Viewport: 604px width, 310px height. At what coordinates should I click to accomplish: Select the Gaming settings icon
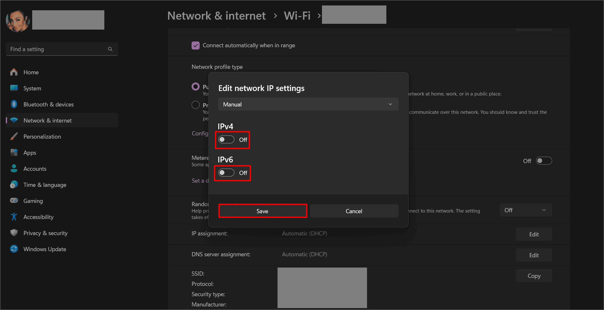(14, 201)
